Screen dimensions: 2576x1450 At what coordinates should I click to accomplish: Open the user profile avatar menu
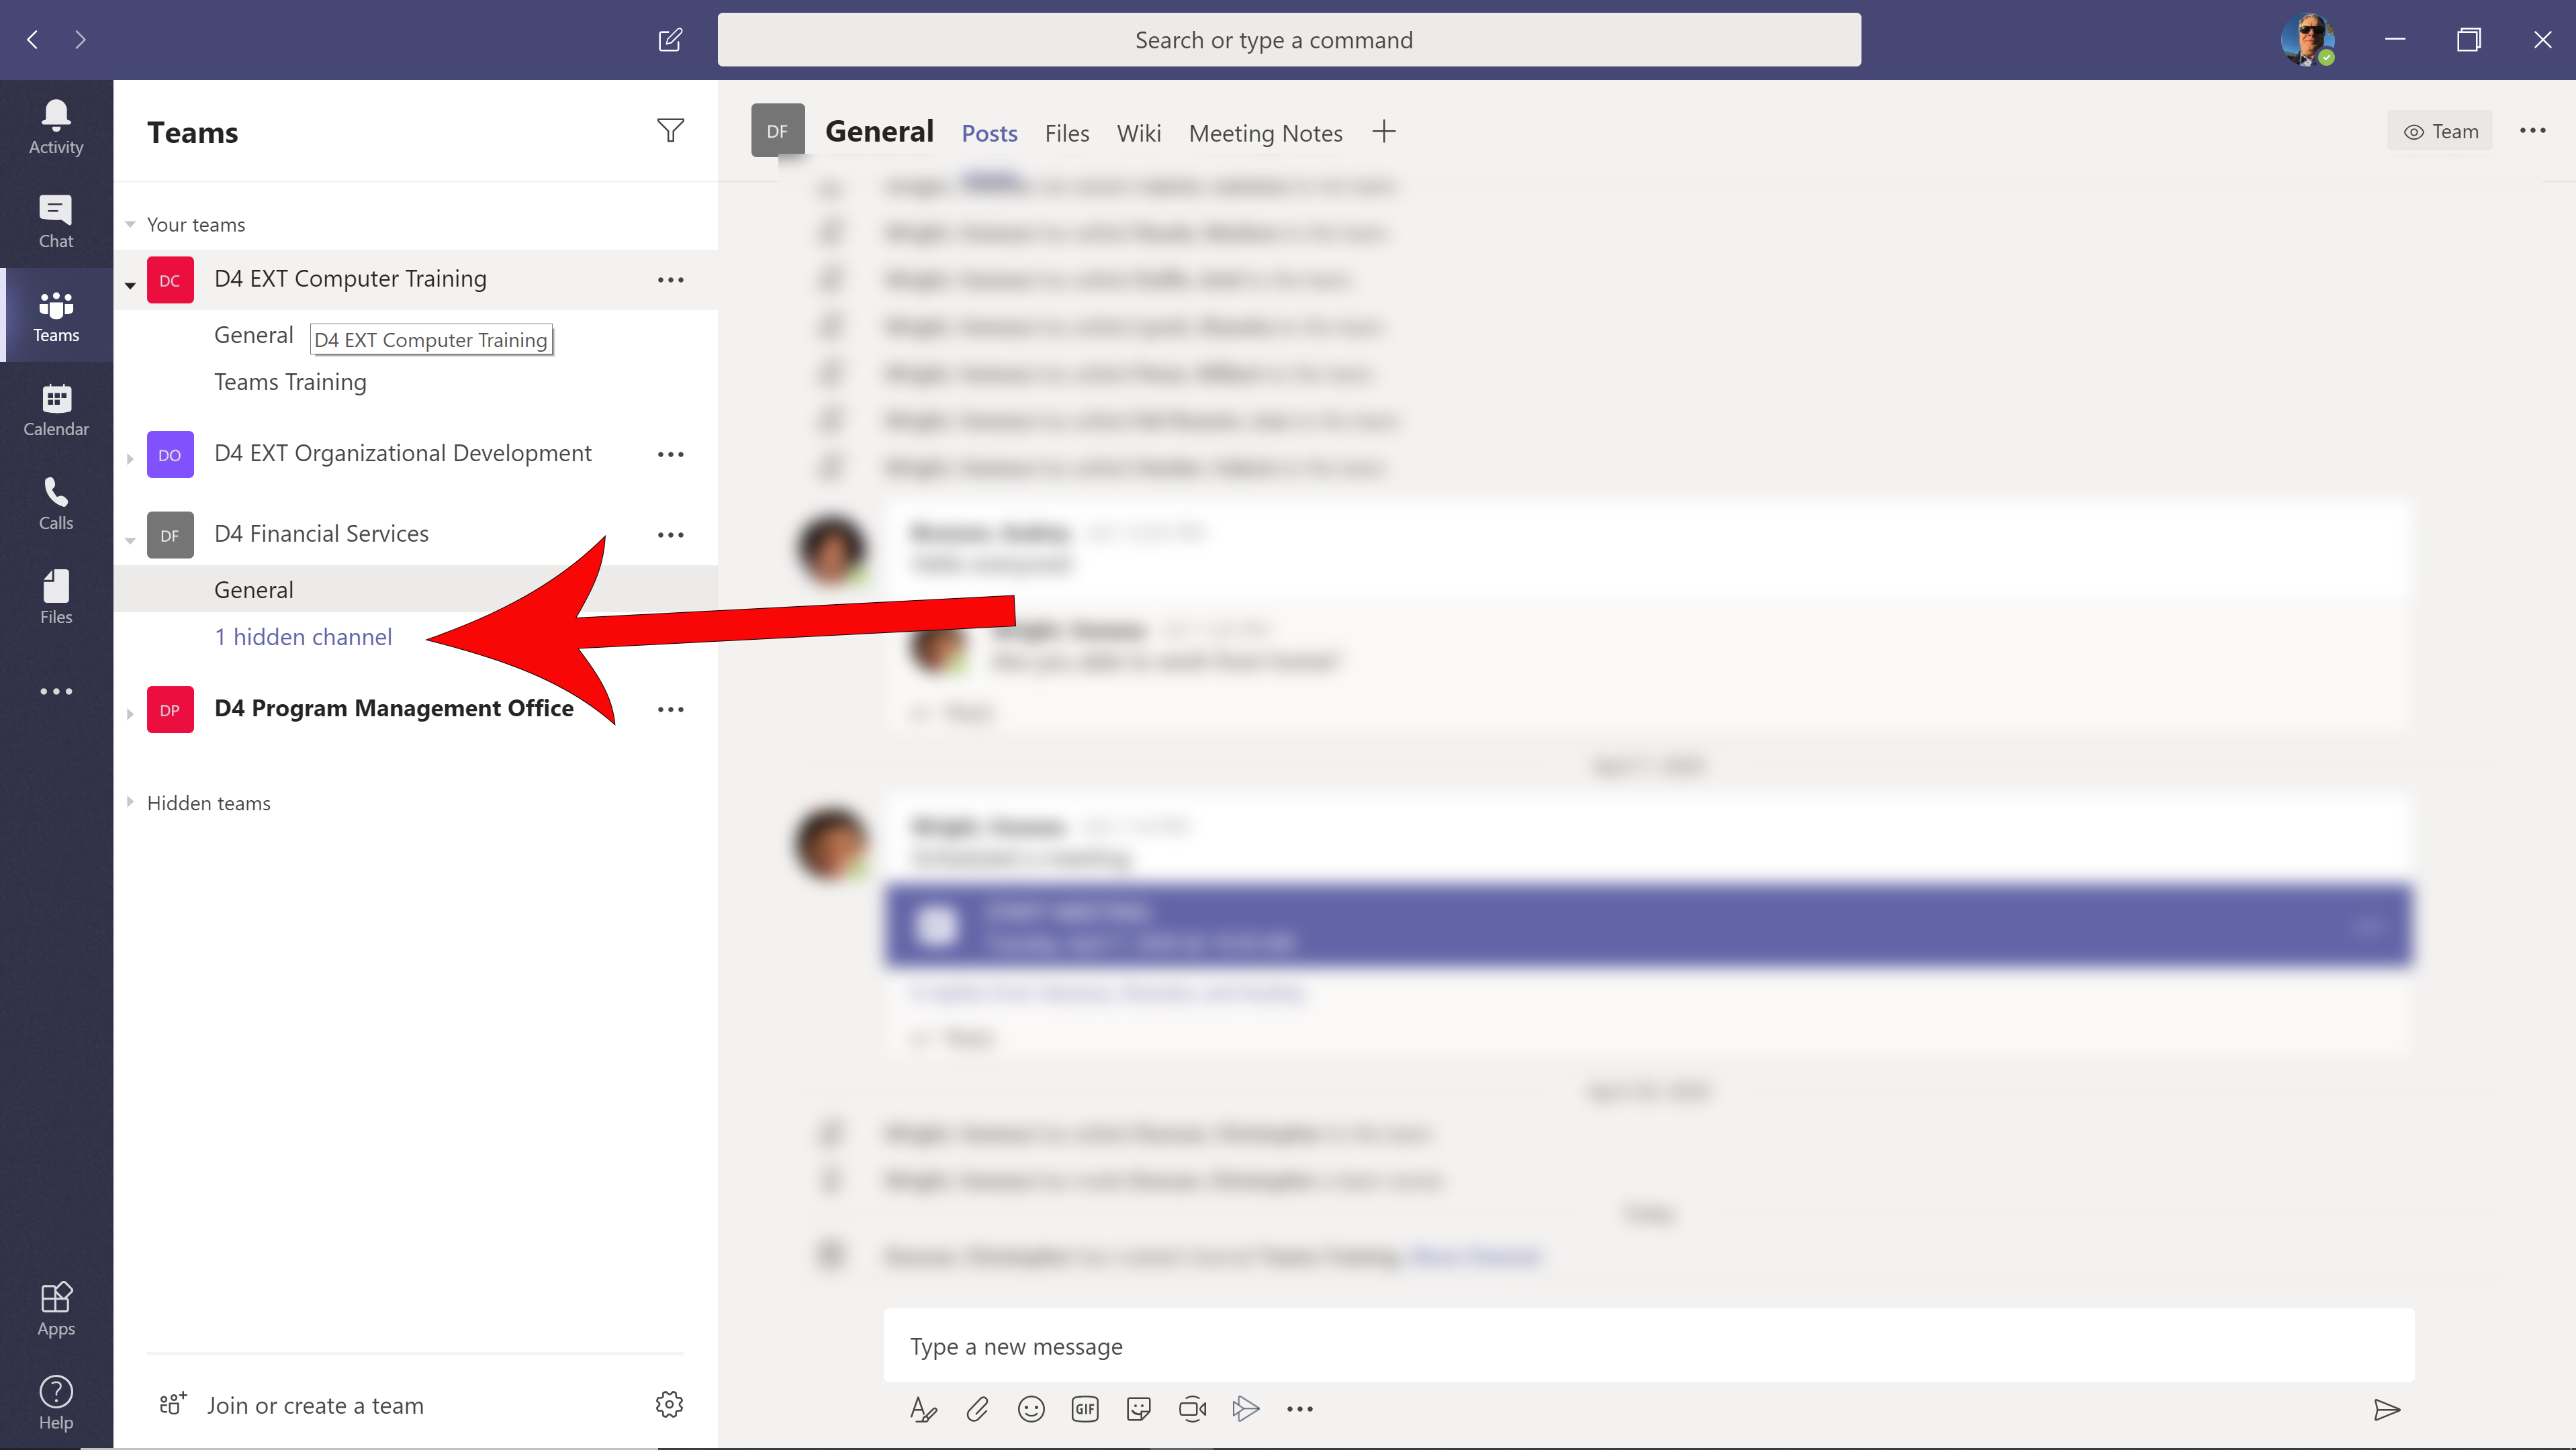pyautogui.click(x=2307, y=40)
